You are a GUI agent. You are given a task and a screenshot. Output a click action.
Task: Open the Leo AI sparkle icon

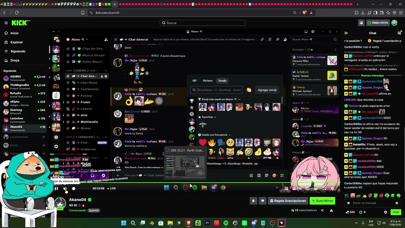coord(388,13)
